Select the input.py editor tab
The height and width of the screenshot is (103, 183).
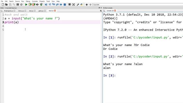click(x=51, y=11)
